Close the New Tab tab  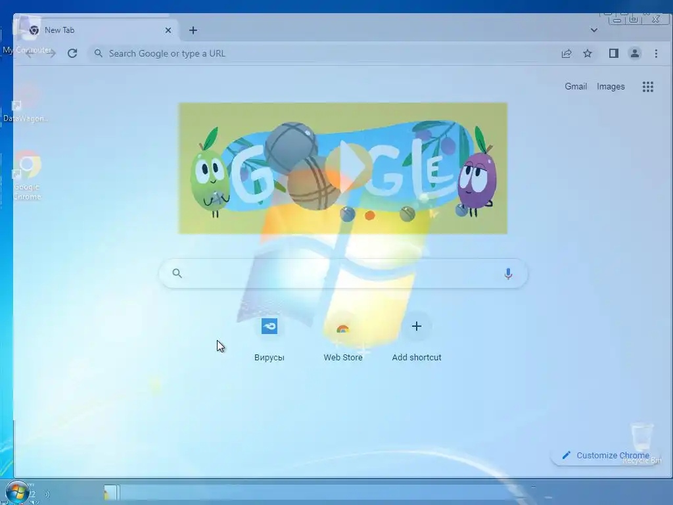point(168,30)
